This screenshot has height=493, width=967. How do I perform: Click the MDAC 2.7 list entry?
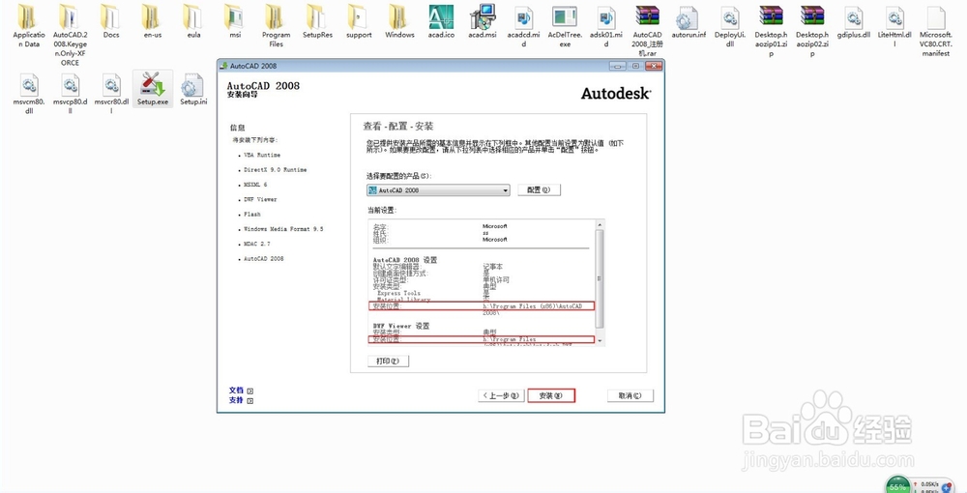click(256, 244)
